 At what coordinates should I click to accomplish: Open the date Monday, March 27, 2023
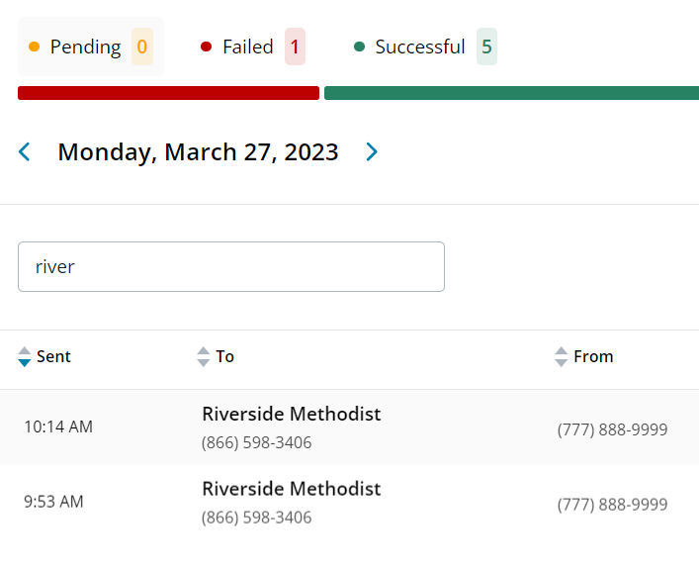198,151
